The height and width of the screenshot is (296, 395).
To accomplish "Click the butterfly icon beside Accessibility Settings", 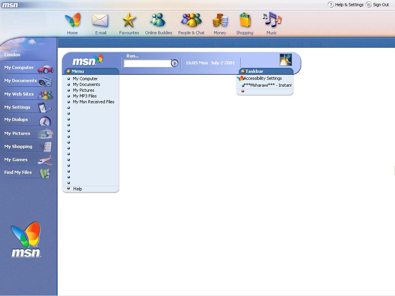I will (x=240, y=79).
